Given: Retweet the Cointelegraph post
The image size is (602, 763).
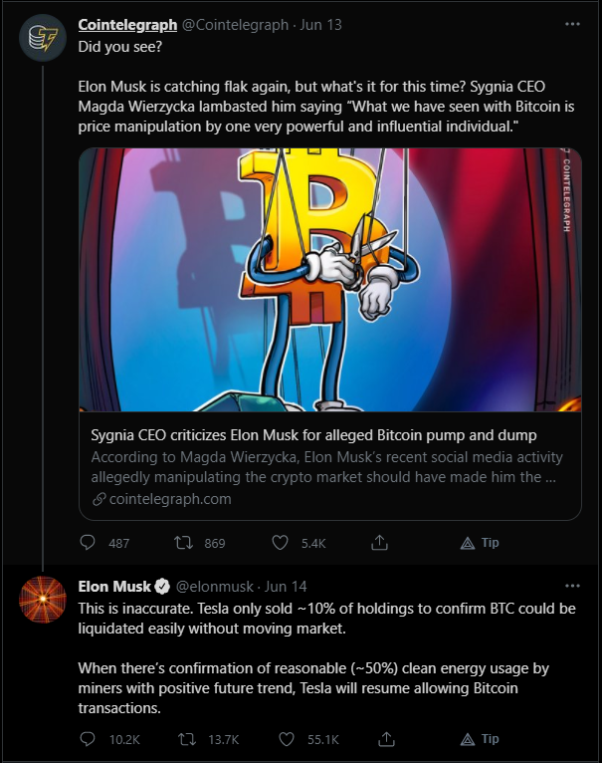Looking at the screenshot, I should [184, 543].
